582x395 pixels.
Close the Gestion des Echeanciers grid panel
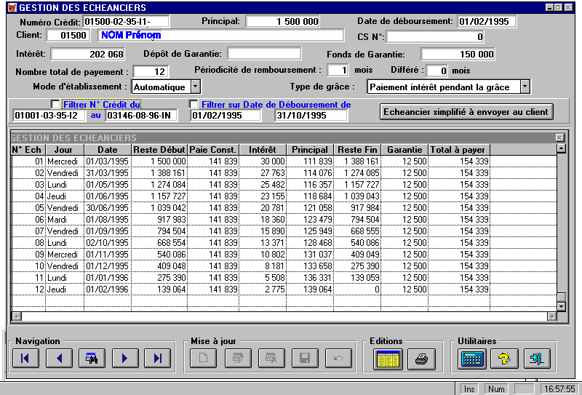(x=559, y=137)
